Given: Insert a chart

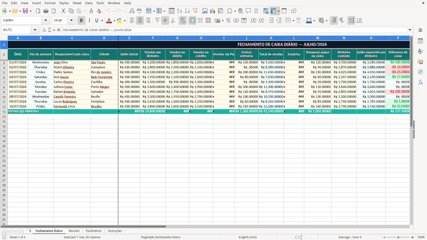Looking at the screenshot, I should [x=213, y=11].
